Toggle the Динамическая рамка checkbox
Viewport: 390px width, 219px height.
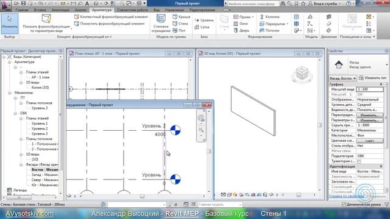point(344,204)
